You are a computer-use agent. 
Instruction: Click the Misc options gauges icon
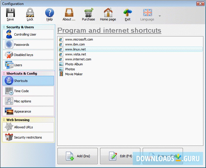(9, 101)
